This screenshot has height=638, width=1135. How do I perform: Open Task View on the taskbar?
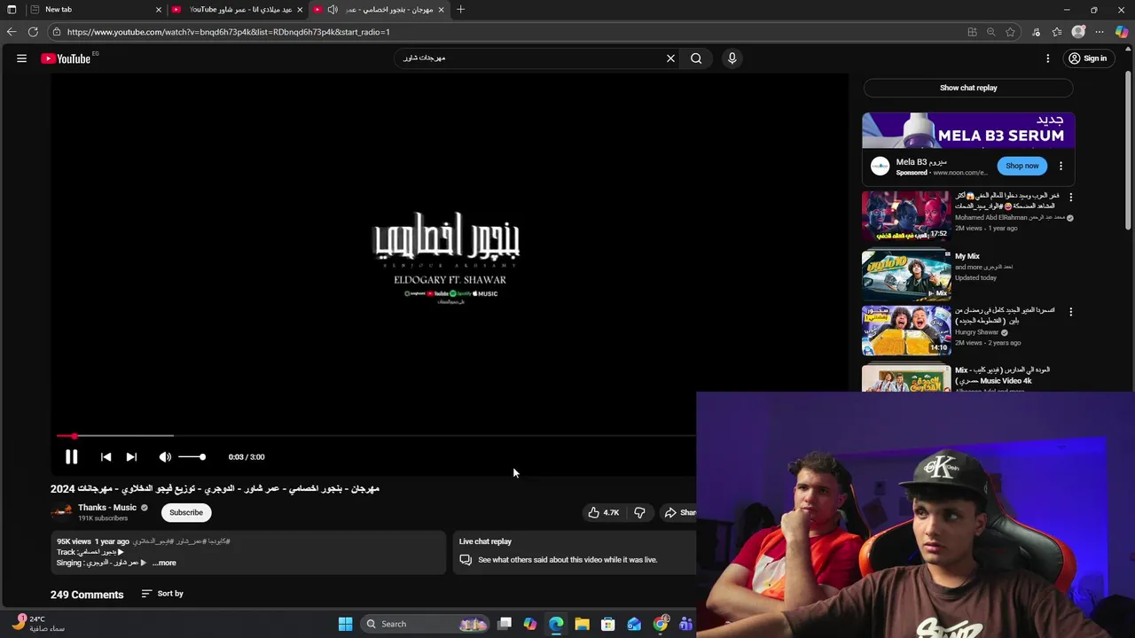[x=505, y=624]
